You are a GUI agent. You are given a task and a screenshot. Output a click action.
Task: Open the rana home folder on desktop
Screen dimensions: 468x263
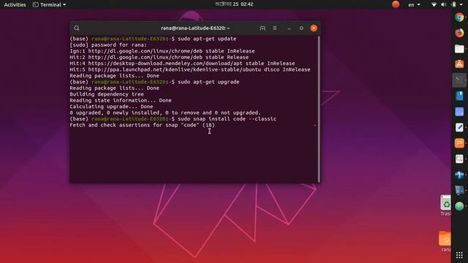pos(445,241)
